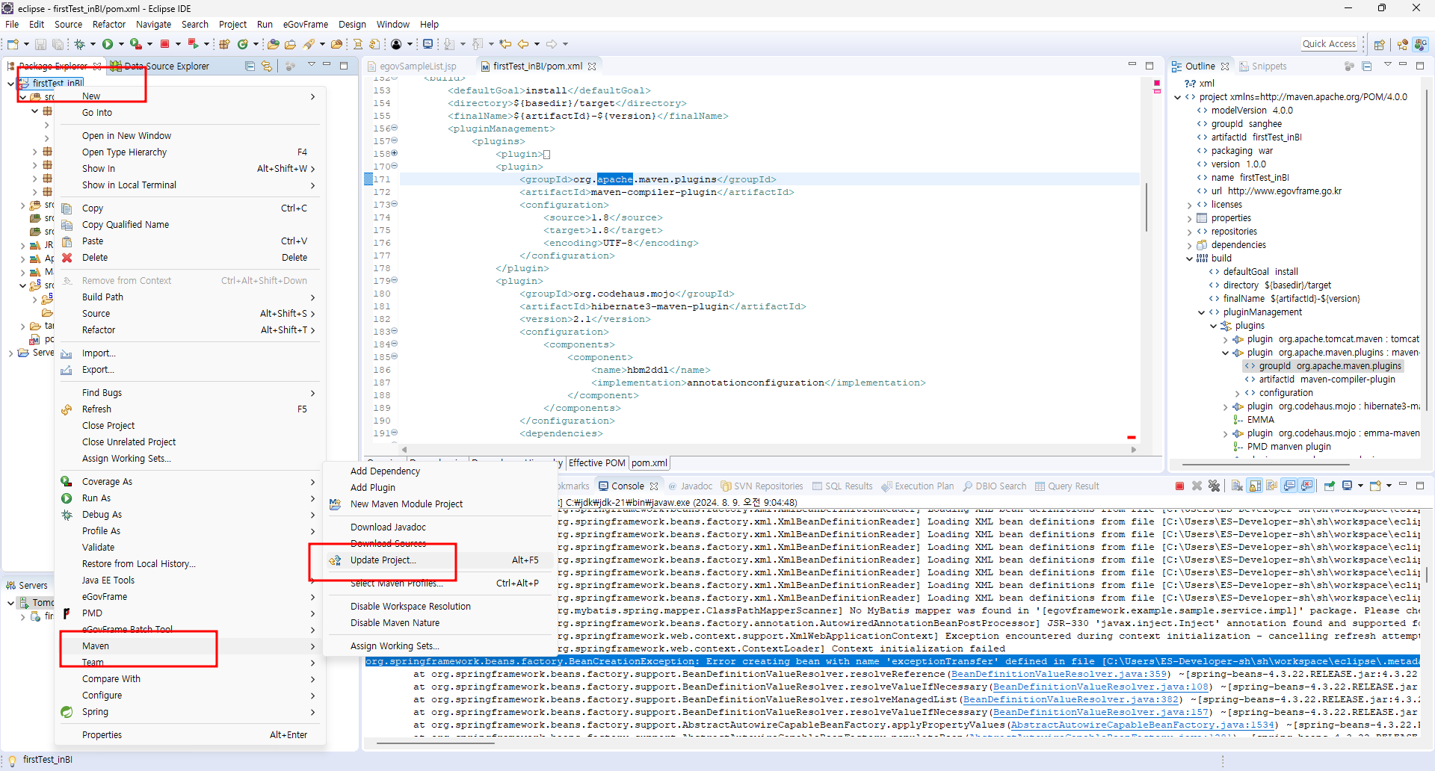This screenshot has height=771, width=1435.
Task: Click the Search flashlight toolbar icon
Action: (x=309, y=44)
